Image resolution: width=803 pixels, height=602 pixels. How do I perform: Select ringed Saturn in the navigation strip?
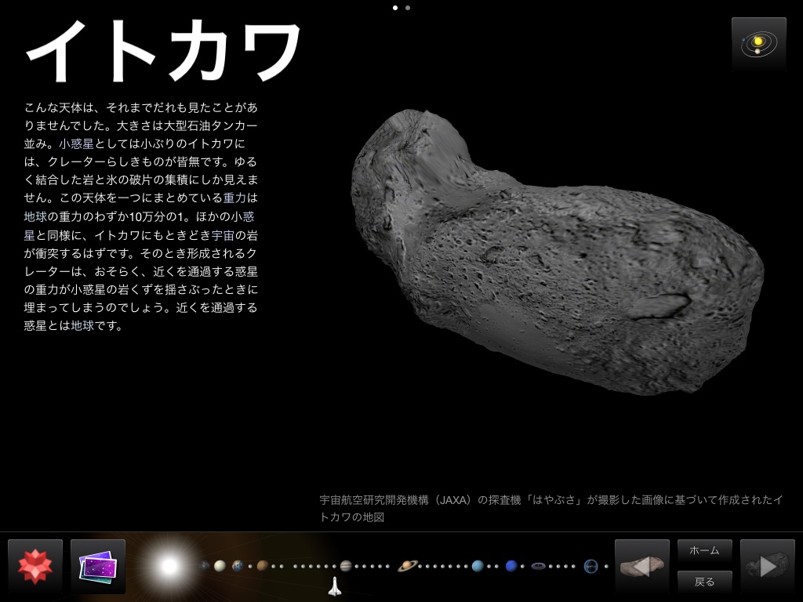[x=407, y=565]
